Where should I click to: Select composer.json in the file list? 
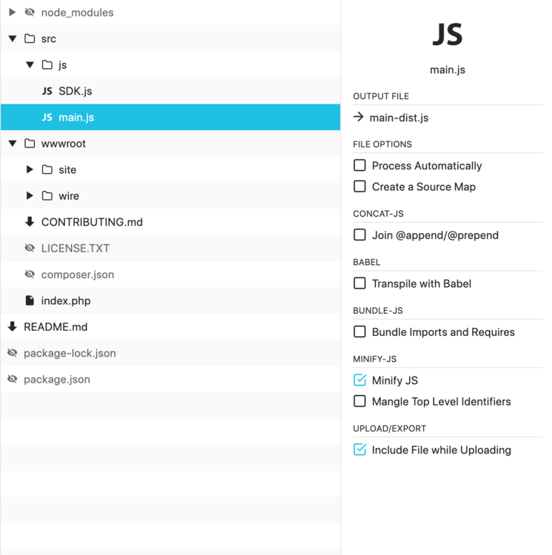point(78,275)
